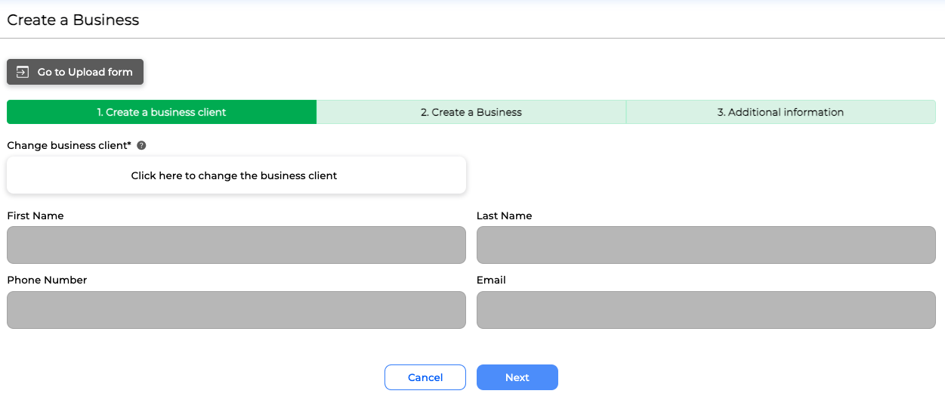The image size is (945, 400).
Task: Click the 'Email' field label
Action: pyautogui.click(x=491, y=280)
